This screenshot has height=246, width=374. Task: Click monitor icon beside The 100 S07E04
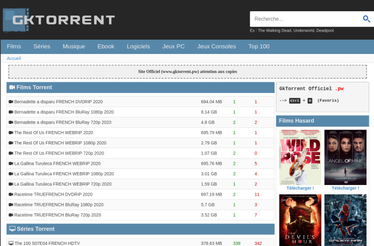coord(11,243)
